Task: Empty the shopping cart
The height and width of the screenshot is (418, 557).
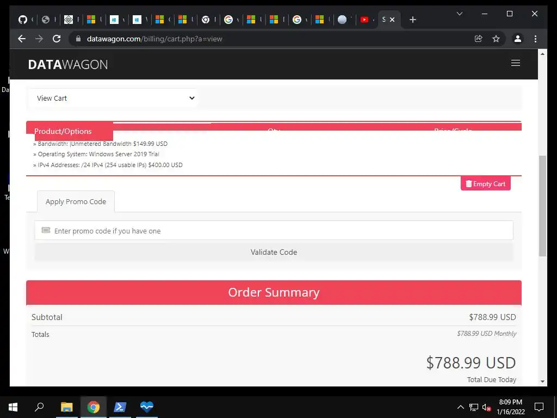Action: tap(486, 183)
